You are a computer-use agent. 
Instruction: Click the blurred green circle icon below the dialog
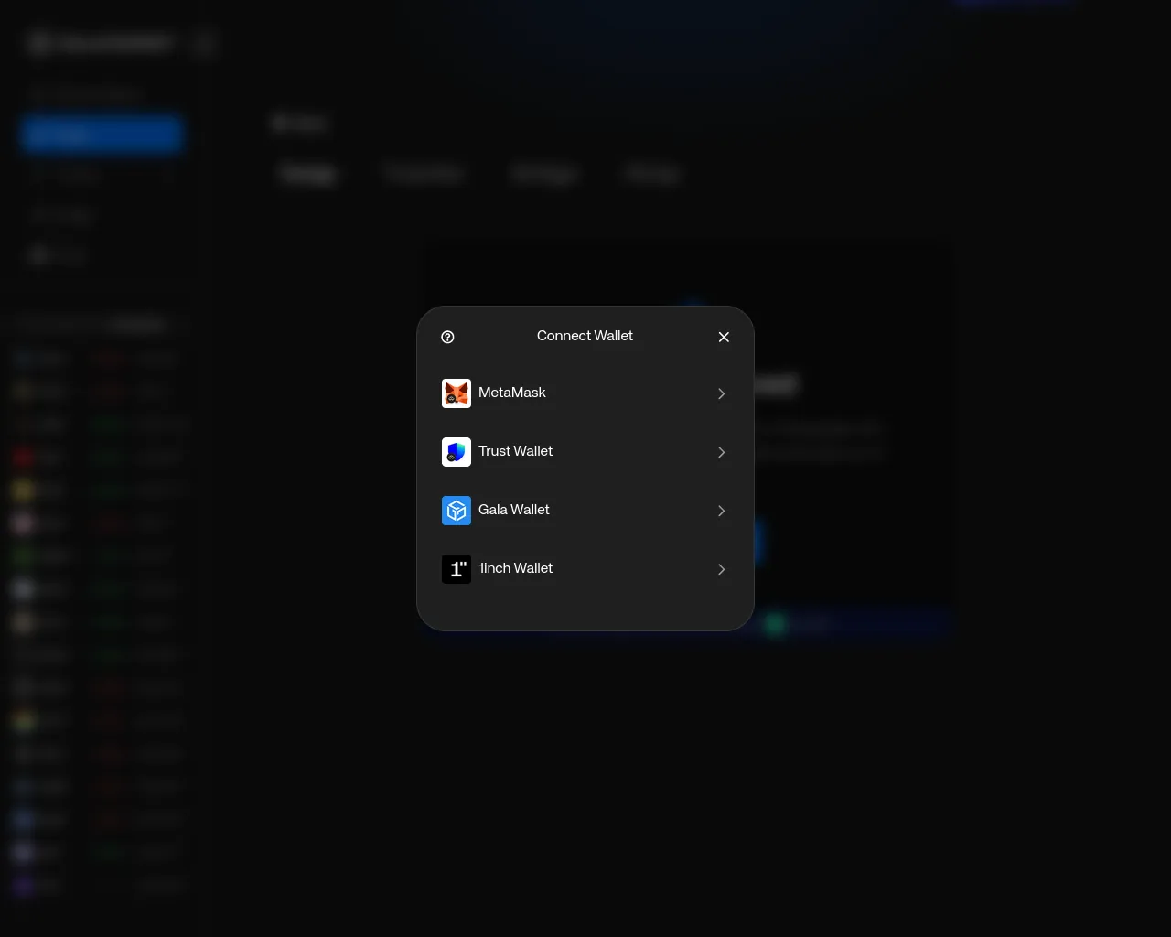[775, 624]
